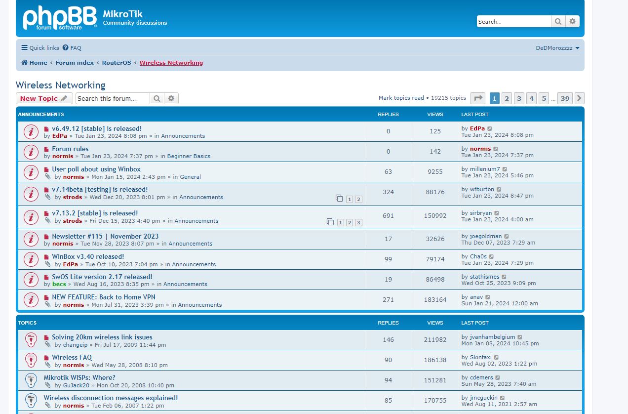Open the unread icon before Forum rules title

[x=46, y=149]
